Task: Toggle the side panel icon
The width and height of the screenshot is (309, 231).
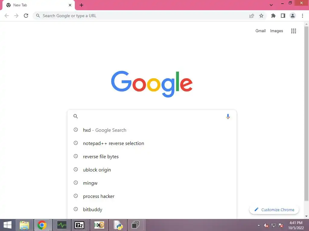Action: click(x=283, y=16)
